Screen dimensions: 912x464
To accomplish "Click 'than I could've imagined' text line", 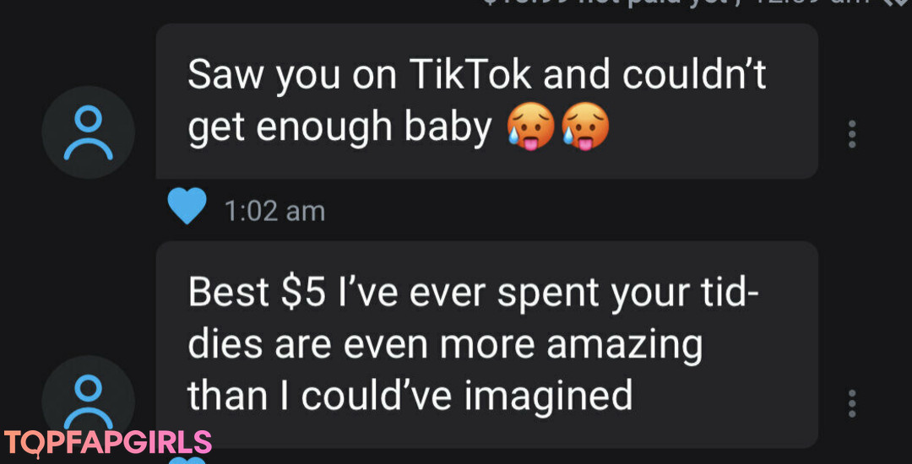I will click(410, 395).
